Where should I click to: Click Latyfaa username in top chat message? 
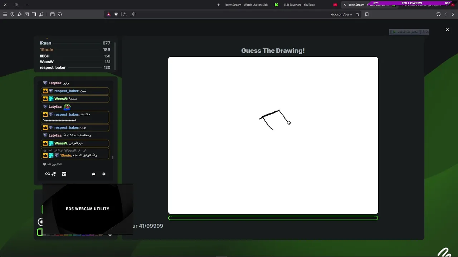[55, 83]
